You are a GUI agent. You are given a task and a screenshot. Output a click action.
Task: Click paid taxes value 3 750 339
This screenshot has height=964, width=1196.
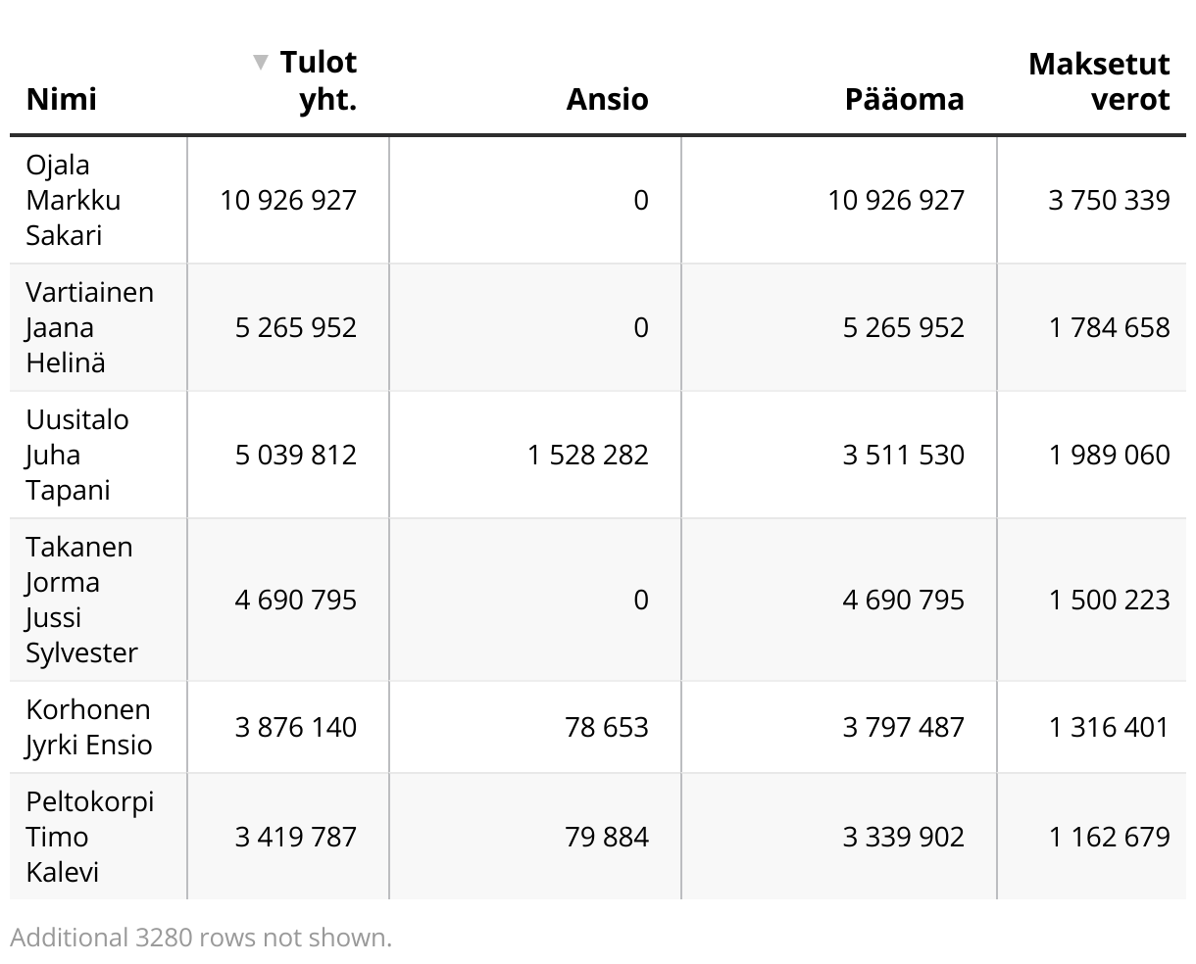click(x=1109, y=200)
